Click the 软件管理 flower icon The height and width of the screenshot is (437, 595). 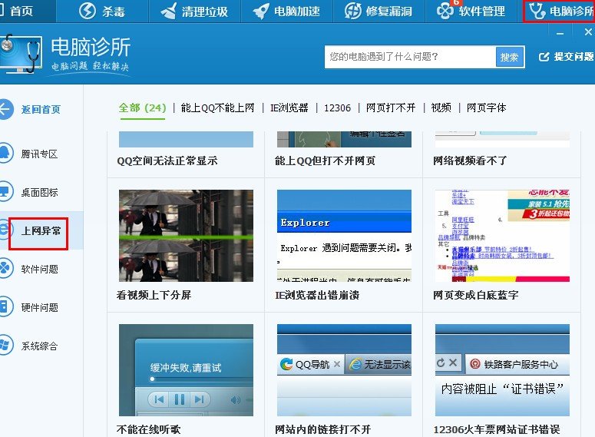[x=445, y=11]
